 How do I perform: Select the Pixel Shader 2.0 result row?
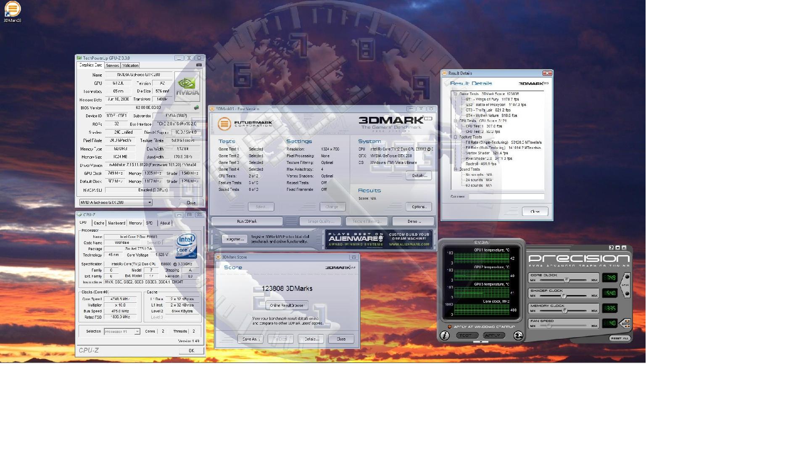click(489, 158)
